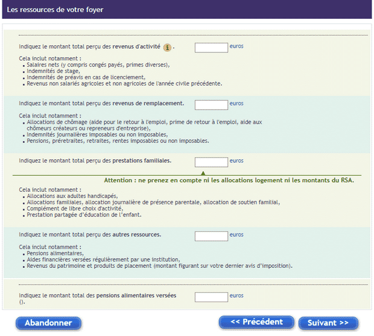Click the 'euros' label beside revenus d'activité
The image size is (374, 336).
coord(236,46)
